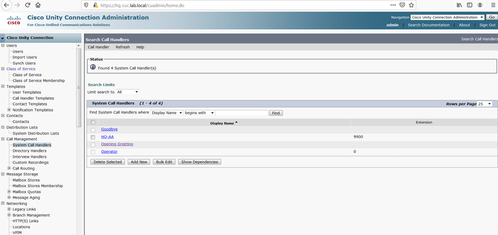Open the Goodbye call handler

coord(109,129)
